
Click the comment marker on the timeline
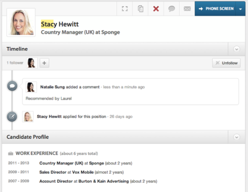12,86
